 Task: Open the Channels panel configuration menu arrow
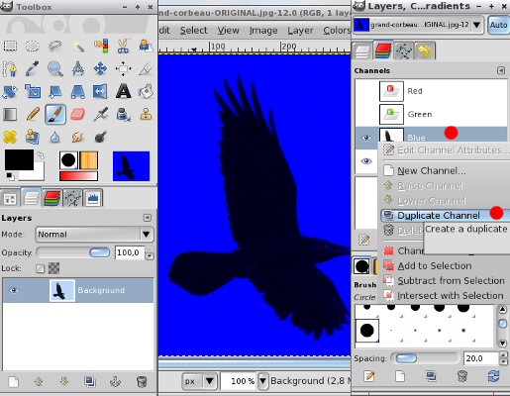(x=501, y=70)
